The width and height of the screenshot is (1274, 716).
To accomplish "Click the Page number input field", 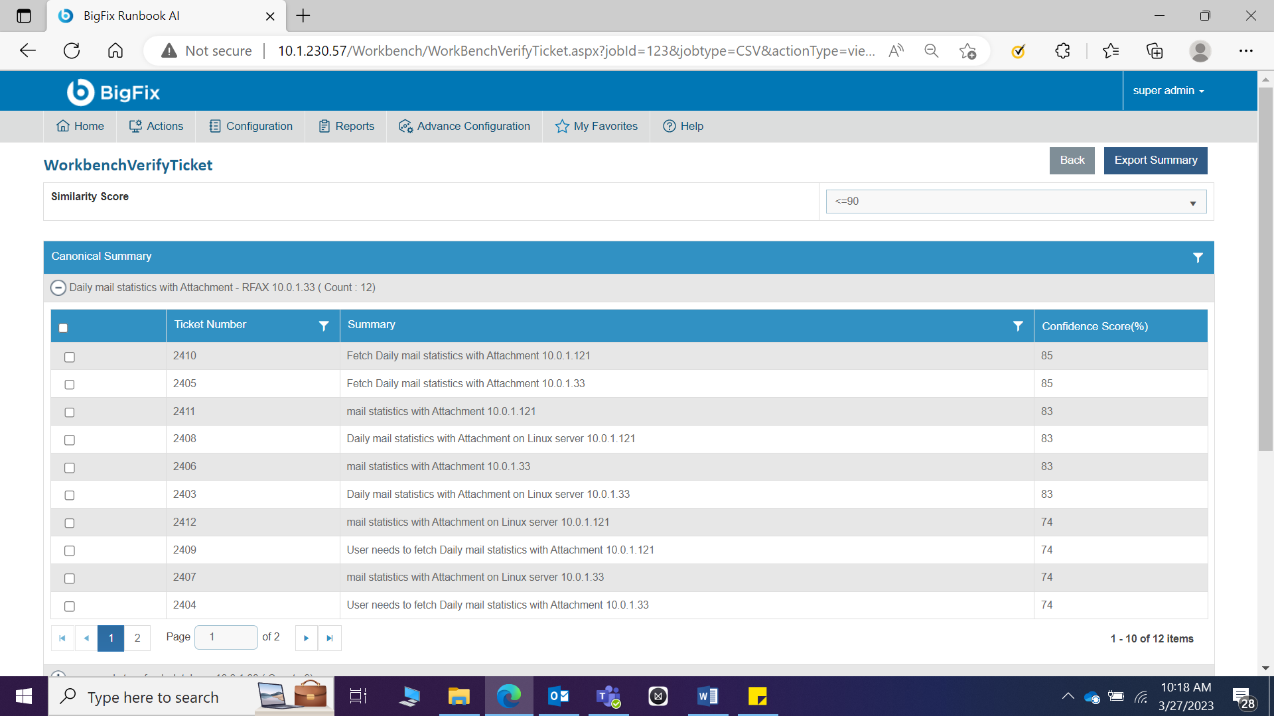I will pos(226,637).
